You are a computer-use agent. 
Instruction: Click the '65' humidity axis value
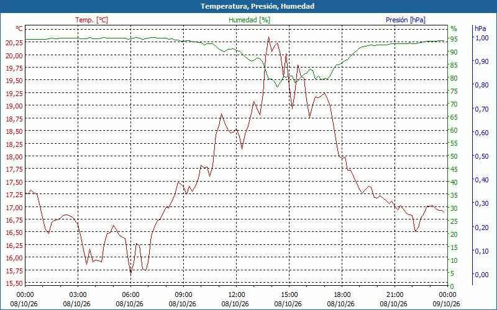click(x=454, y=117)
